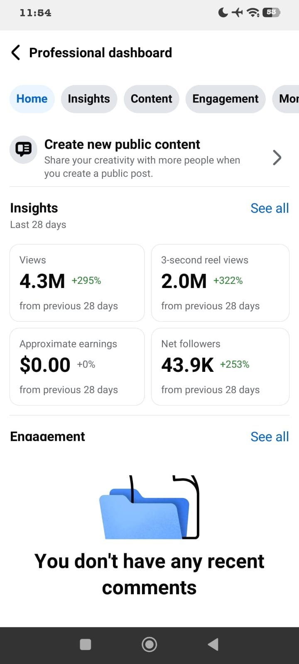Go to the Engagement tab
This screenshot has width=299, height=664.
click(225, 99)
